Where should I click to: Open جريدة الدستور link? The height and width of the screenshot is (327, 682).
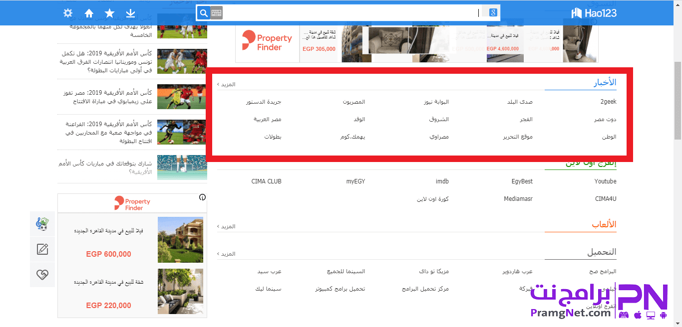(x=264, y=102)
